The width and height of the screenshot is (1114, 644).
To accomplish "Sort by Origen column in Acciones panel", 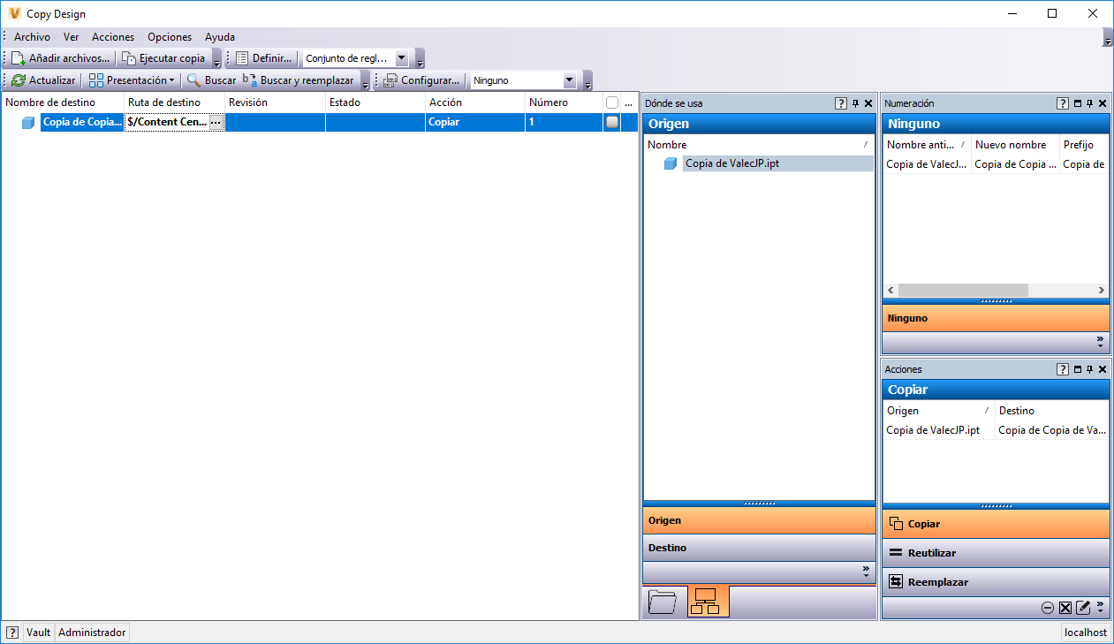I will (938, 411).
